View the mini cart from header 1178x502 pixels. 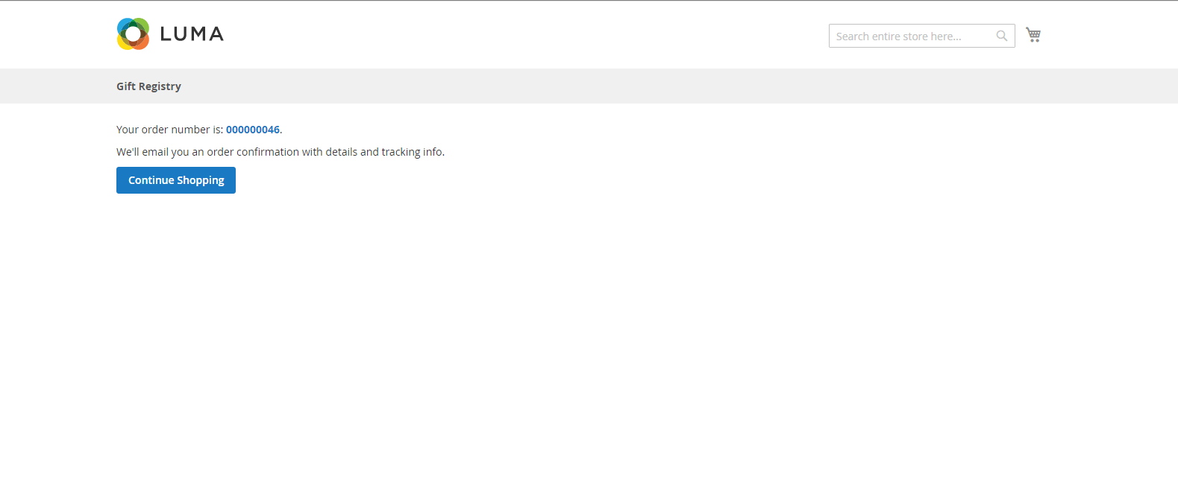pyautogui.click(x=1033, y=35)
